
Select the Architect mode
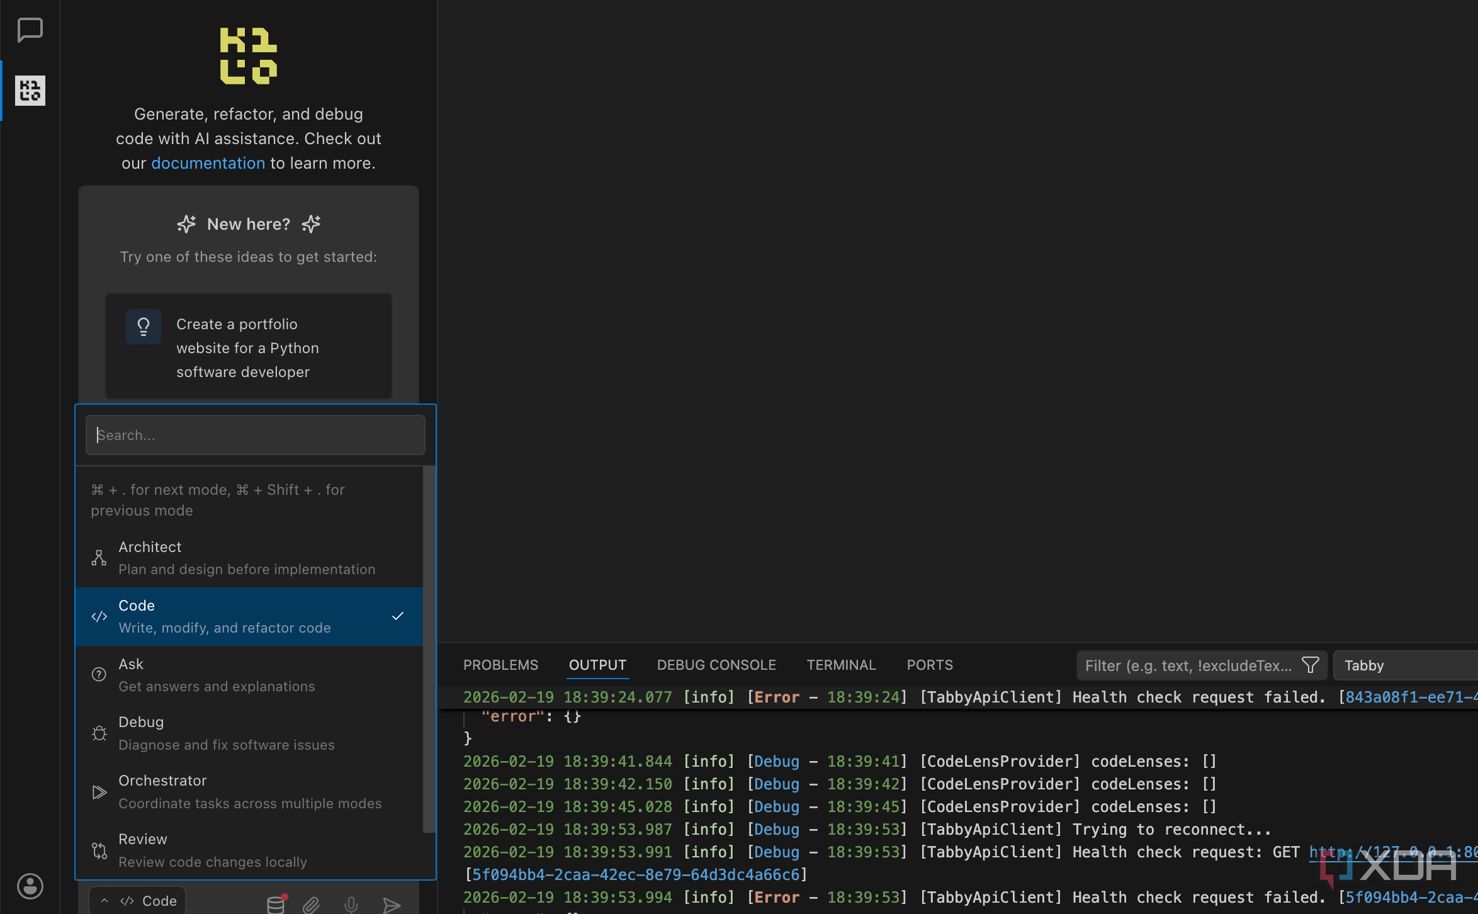[249, 558]
